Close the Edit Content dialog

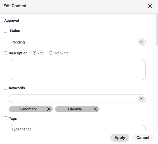150,6
